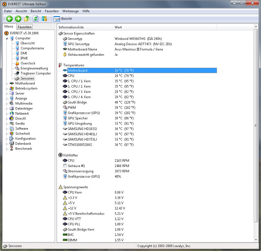Select Energieverwaltung in the tree
The width and height of the screenshot is (261, 251).
pyautogui.click(x=34, y=68)
